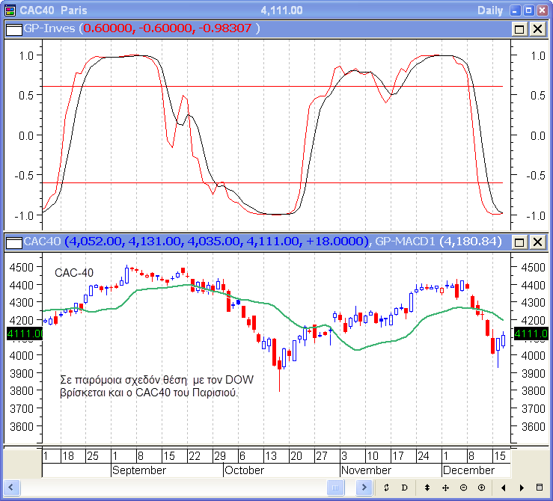Click the scroll right button on horizontal scrollbar
The width and height of the screenshot is (553, 501).
pyautogui.click(x=364, y=488)
